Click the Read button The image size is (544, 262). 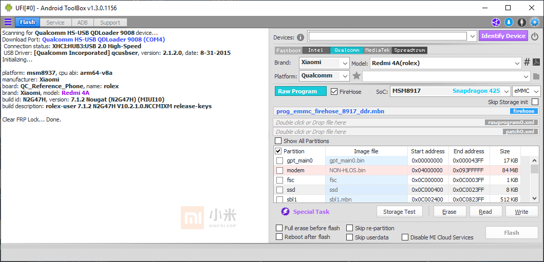486,212
